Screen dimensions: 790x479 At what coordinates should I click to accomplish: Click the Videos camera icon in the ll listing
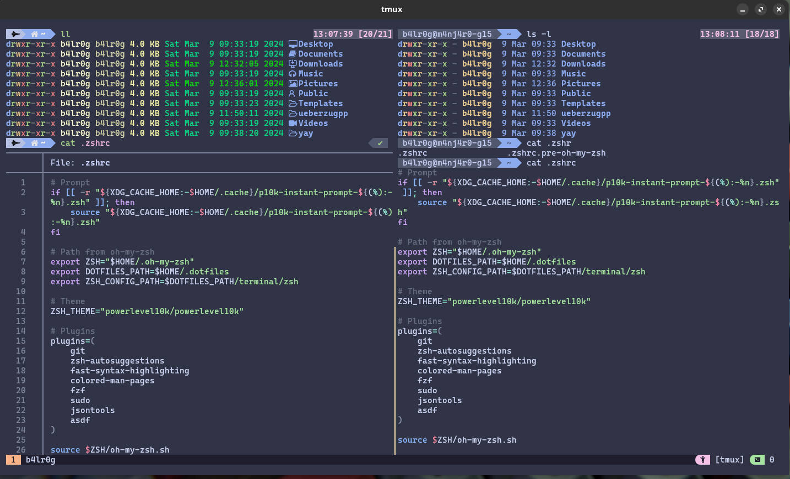(293, 123)
